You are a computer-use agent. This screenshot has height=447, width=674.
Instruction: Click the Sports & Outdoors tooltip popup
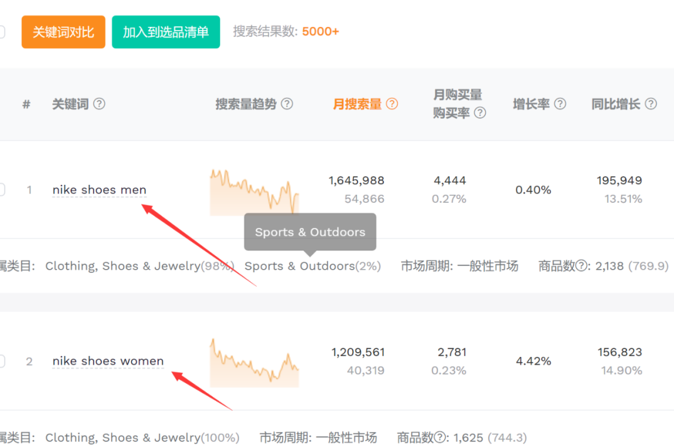coord(310,232)
